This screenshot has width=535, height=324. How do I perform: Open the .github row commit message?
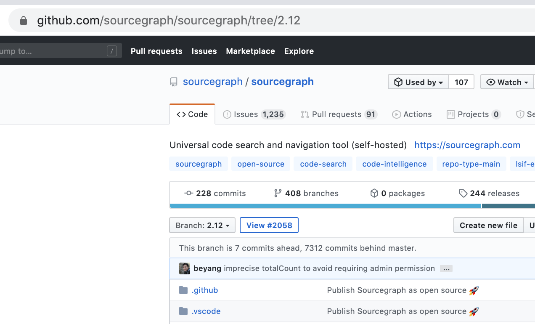403,290
